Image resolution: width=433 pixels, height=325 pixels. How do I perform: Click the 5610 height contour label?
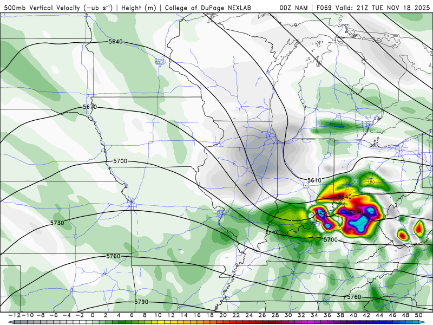click(x=314, y=180)
